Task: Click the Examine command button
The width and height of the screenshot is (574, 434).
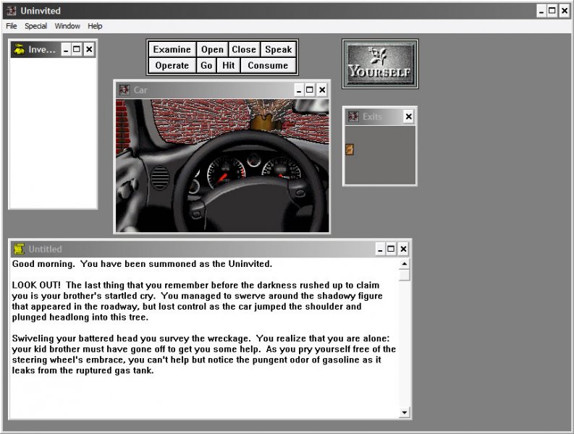Action: point(172,49)
